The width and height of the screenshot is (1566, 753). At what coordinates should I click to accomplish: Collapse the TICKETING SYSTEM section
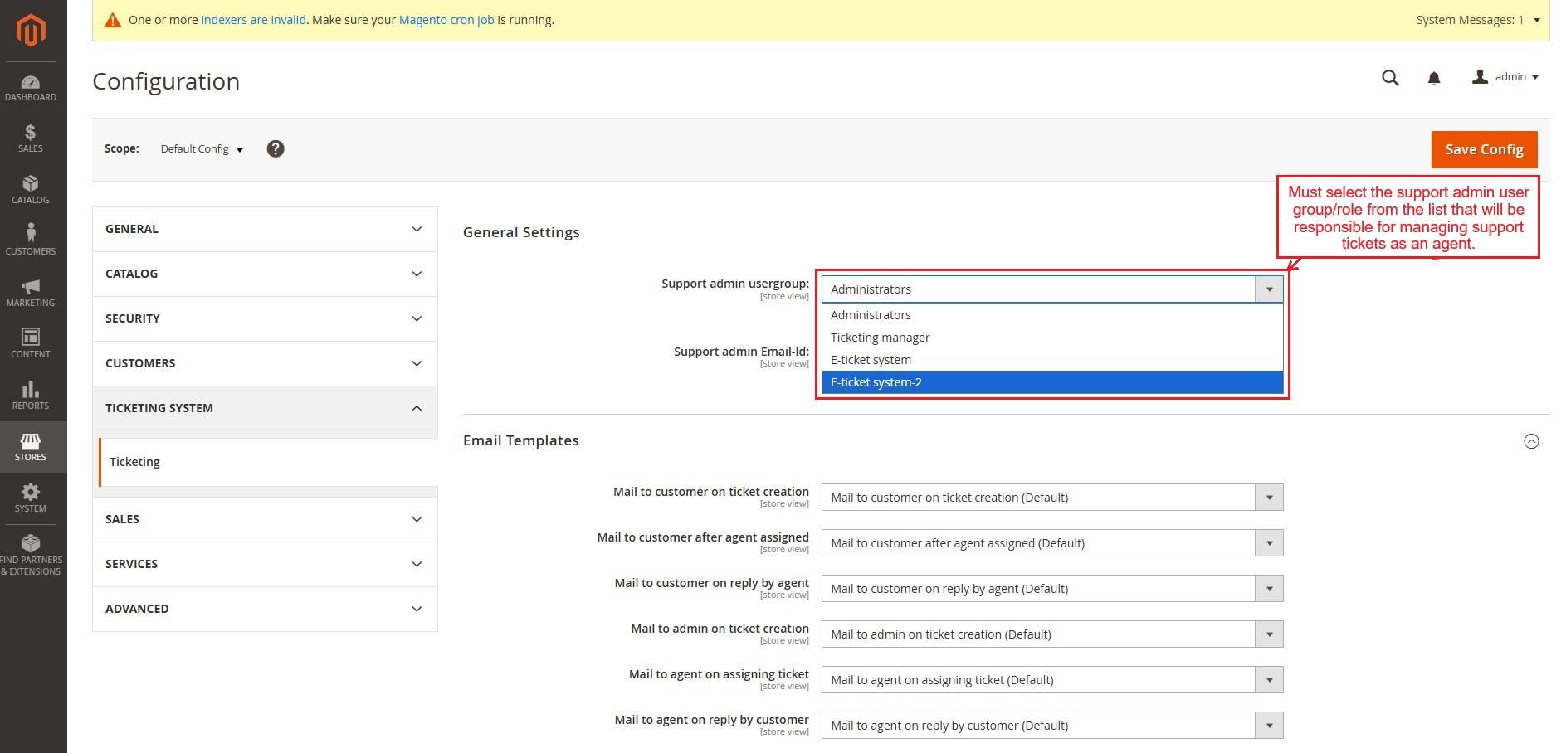(x=265, y=408)
